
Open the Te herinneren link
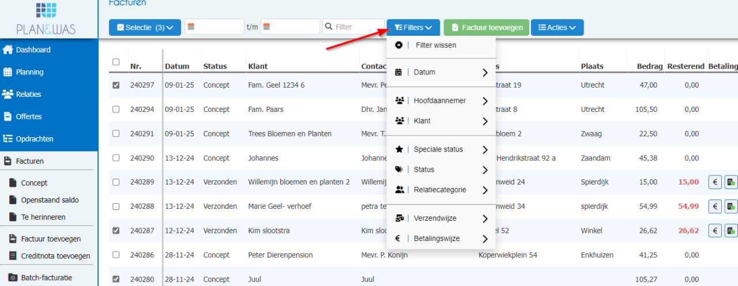(x=43, y=217)
